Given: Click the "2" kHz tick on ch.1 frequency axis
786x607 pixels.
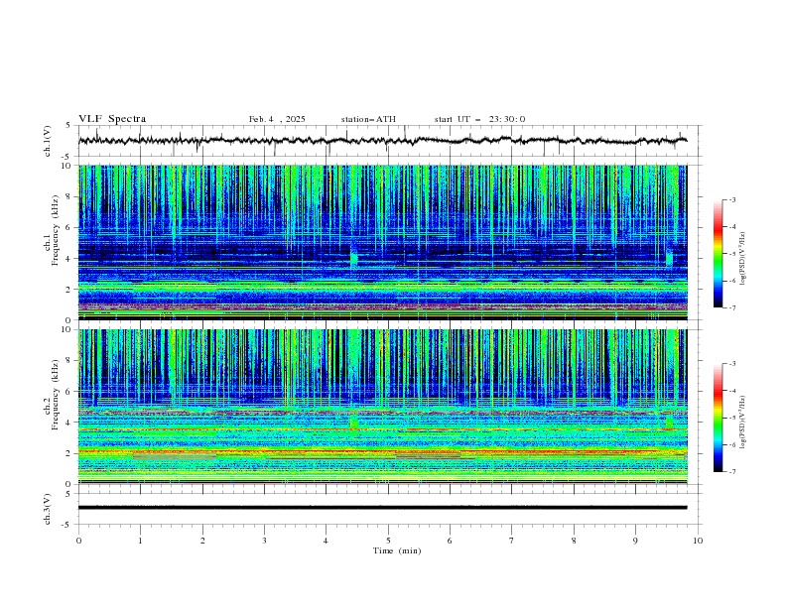Looking at the screenshot, I should click(x=69, y=290).
